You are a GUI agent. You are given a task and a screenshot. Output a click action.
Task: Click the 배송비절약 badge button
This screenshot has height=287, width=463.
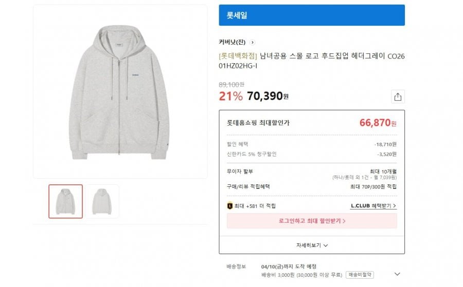[x=359, y=274]
